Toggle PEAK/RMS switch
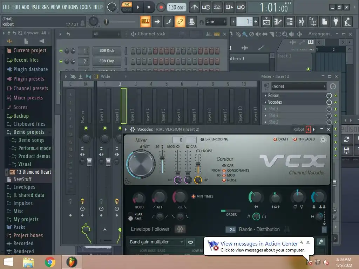This screenshot has width=359, height=269. pos(130,216)
